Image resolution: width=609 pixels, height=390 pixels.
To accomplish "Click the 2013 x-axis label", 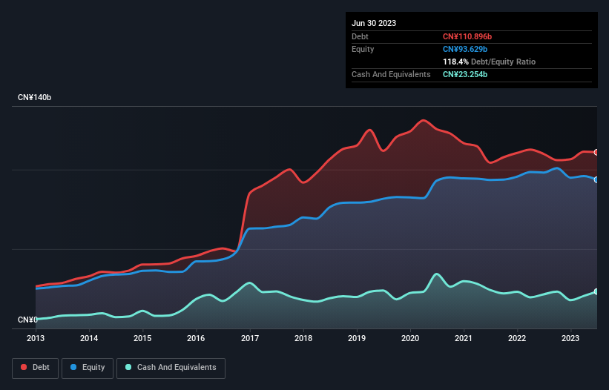I will 36,338.
